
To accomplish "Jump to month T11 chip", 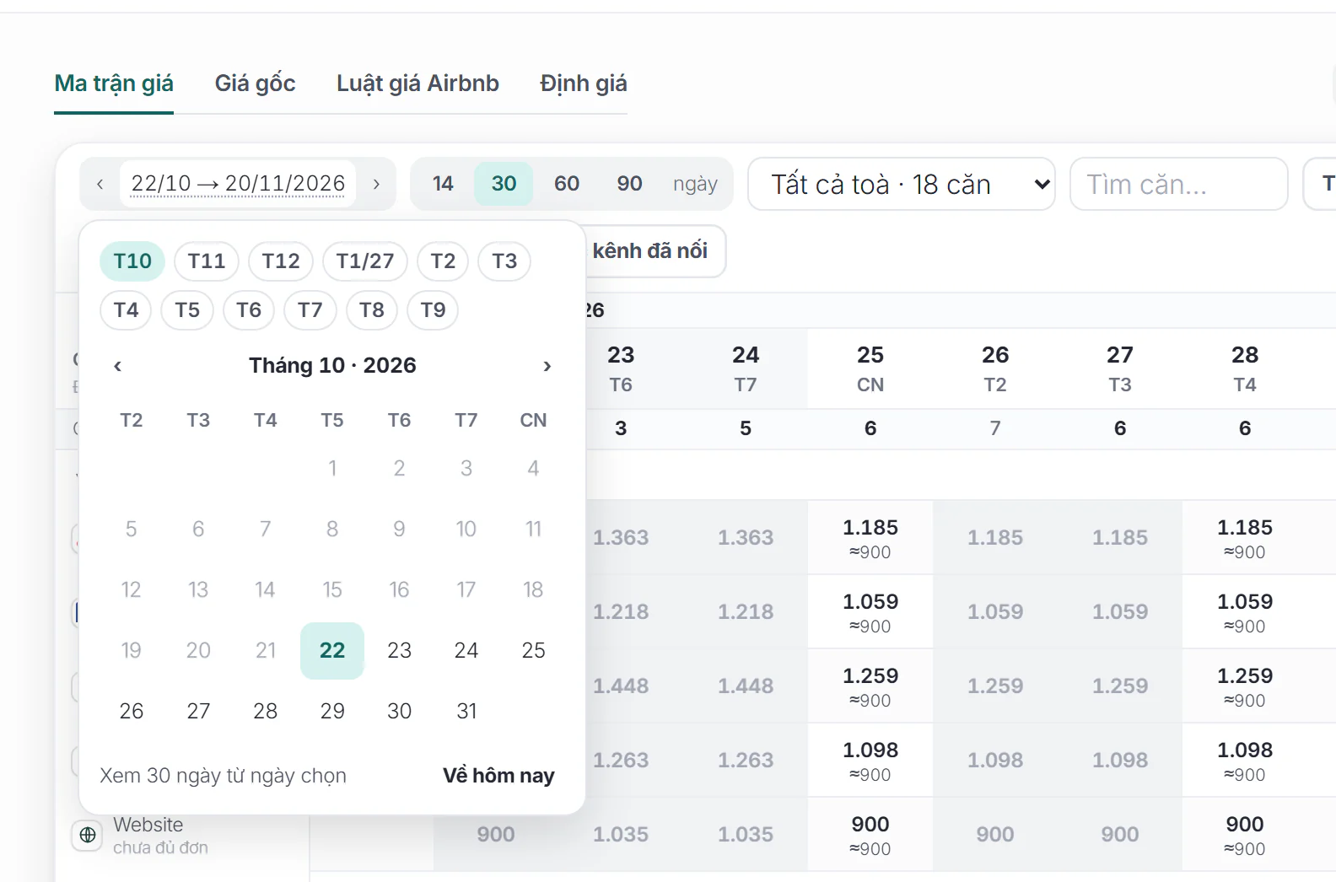I will pyautogui.click(x=207, y=261).
